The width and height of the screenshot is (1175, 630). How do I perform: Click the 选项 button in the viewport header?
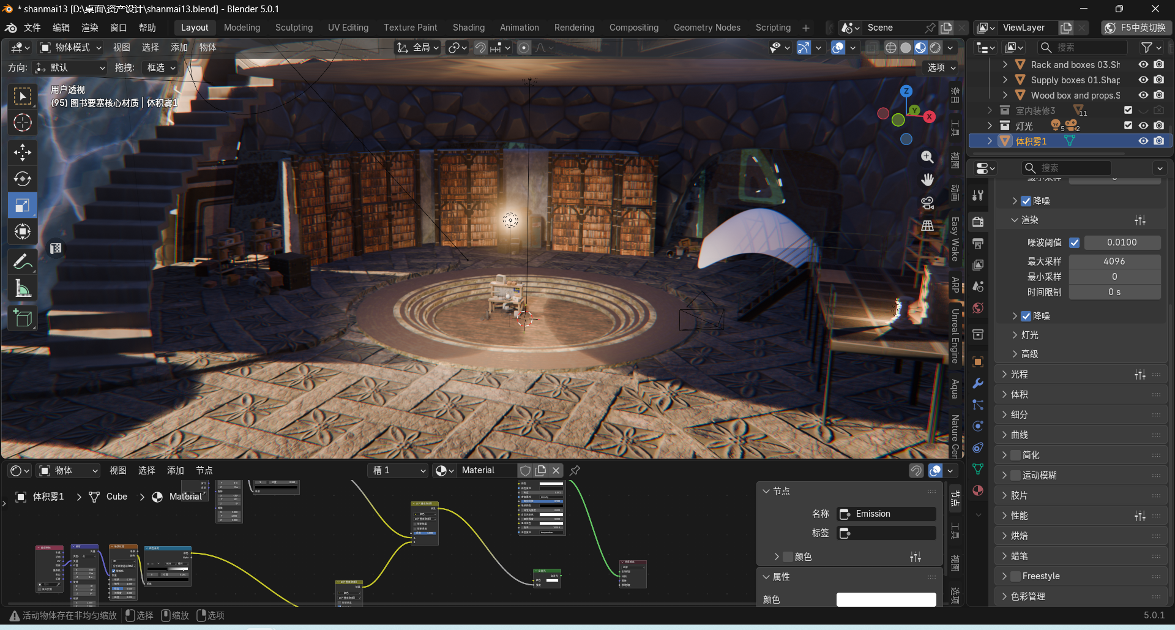pyautogui.click(x=941, y=67)
